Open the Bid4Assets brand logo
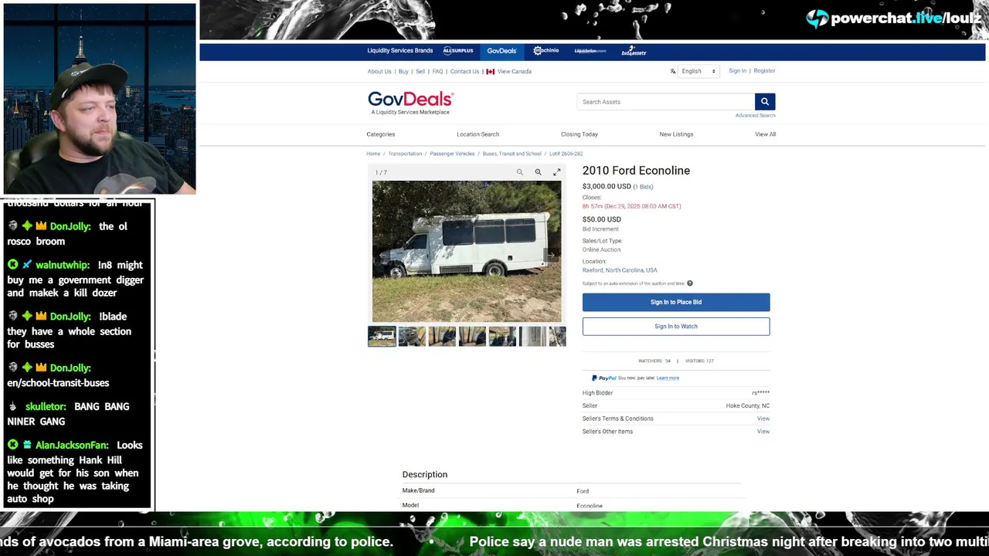This screenshot has height=556, width=989. [634, 51]
